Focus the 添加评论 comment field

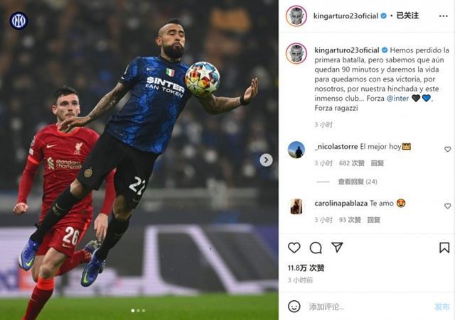[368, 307]
